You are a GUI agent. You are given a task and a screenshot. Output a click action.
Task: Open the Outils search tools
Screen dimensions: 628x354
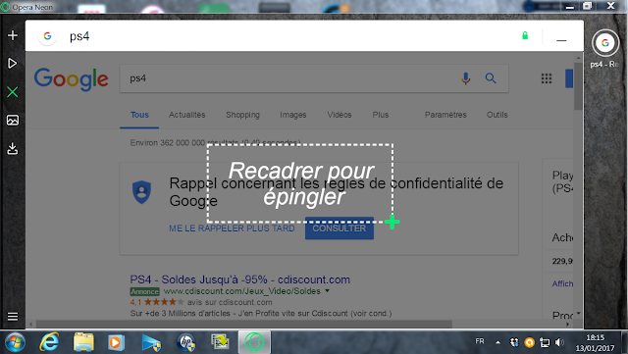pos(497,115)
